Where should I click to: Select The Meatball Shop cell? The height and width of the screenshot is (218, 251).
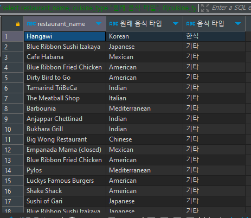click(65, 98)
